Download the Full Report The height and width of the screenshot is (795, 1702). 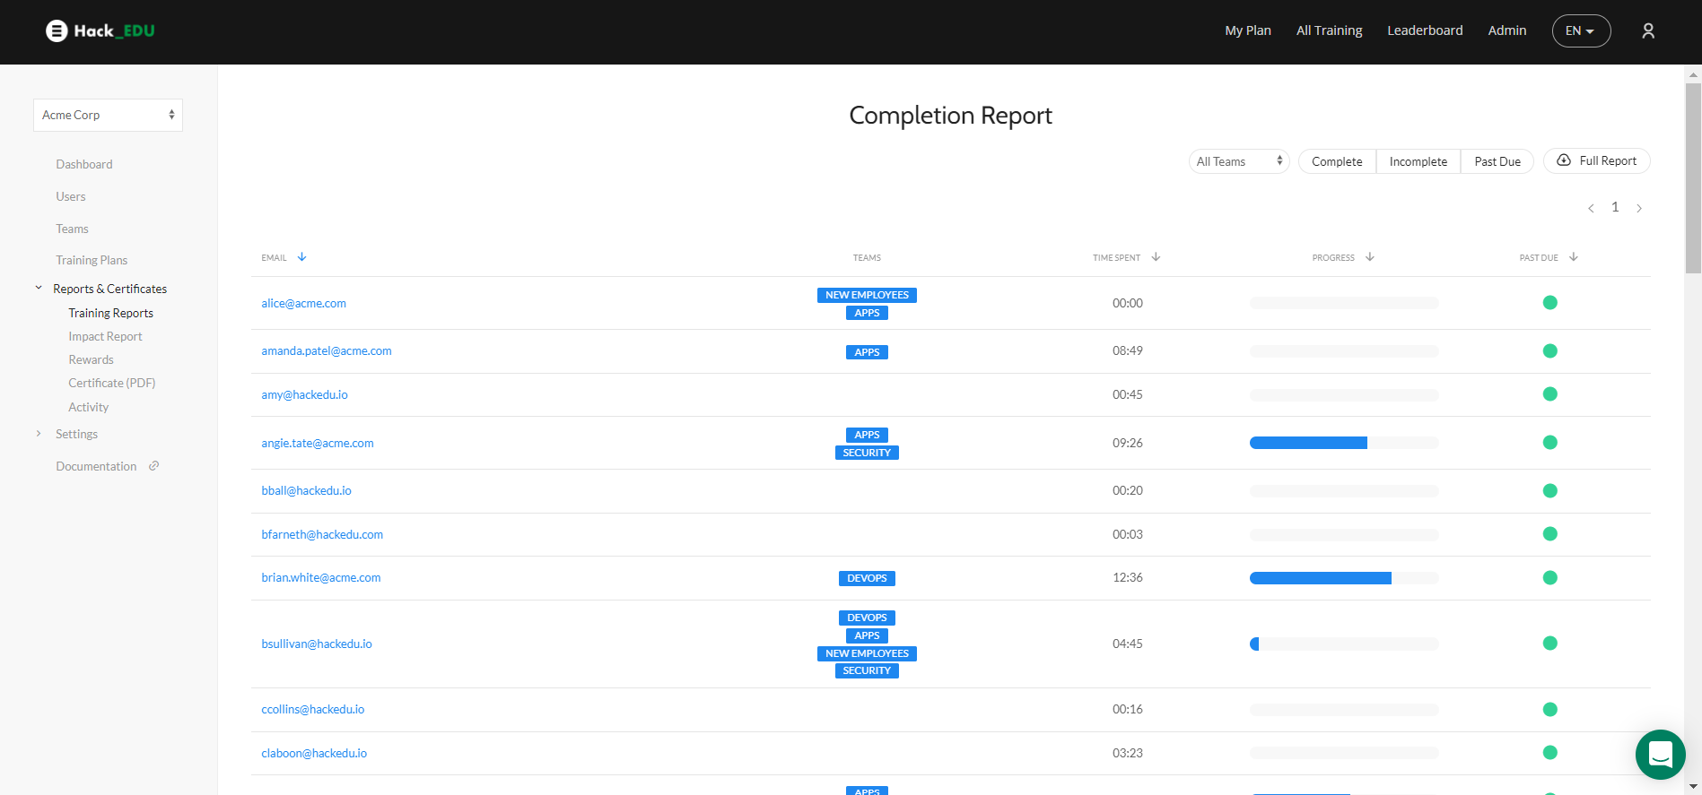[x=1596, y=161]
